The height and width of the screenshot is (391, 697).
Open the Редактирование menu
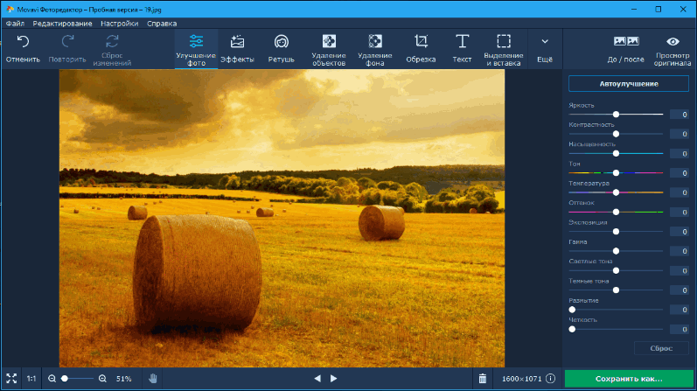pyautogui.click(x=63, y=24)
